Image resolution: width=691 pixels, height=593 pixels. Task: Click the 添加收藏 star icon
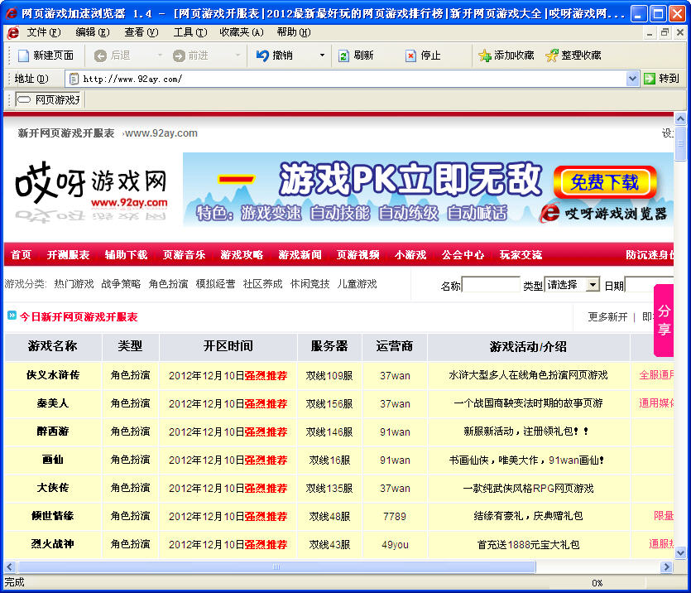pos(485,55)
